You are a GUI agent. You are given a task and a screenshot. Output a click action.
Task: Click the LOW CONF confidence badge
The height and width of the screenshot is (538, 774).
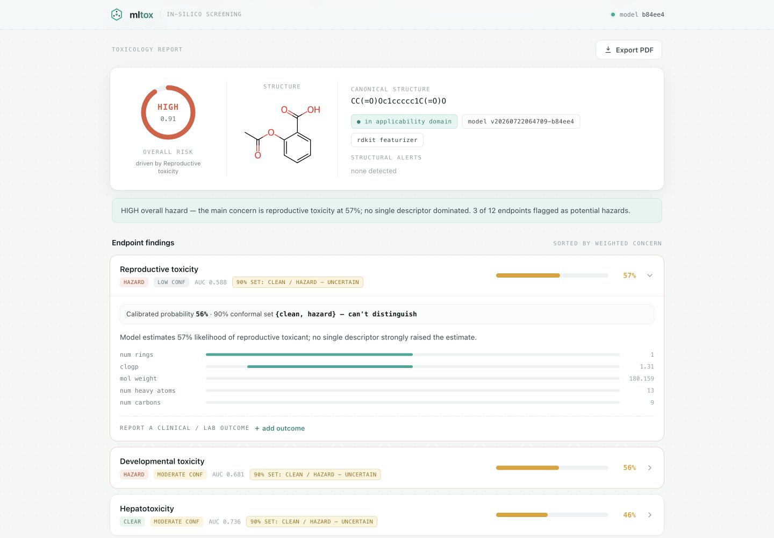[171, 282]
